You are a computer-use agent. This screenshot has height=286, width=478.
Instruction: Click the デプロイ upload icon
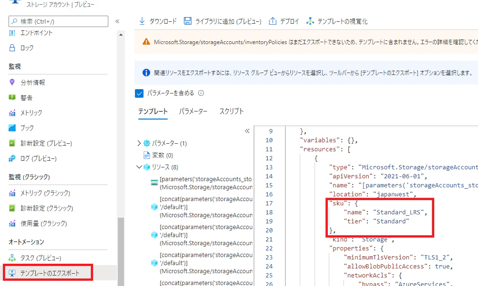pos(273,21)
